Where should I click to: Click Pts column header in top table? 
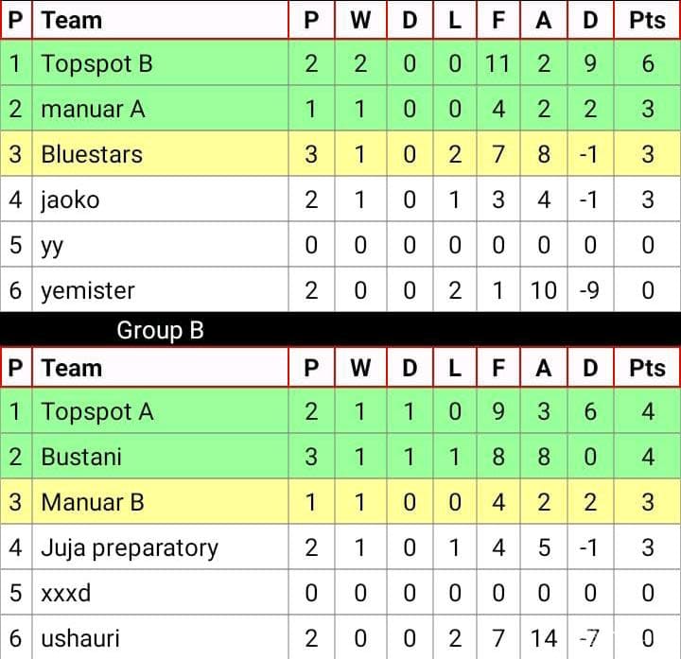[x=647, y=21]
